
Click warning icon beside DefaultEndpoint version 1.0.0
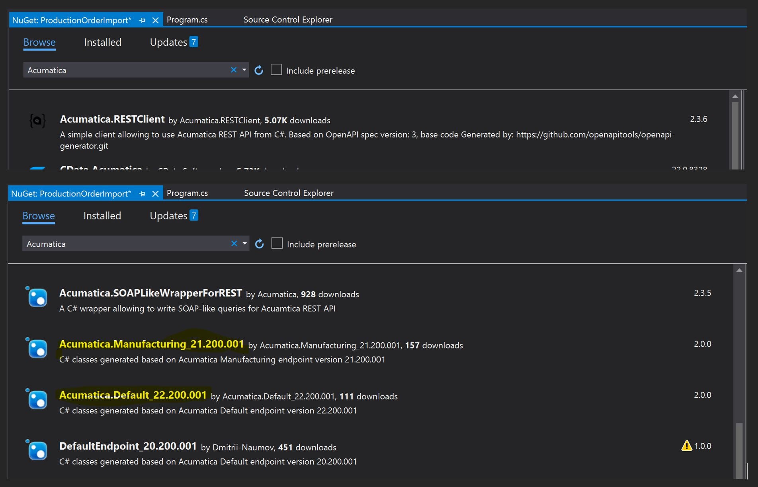687,446
